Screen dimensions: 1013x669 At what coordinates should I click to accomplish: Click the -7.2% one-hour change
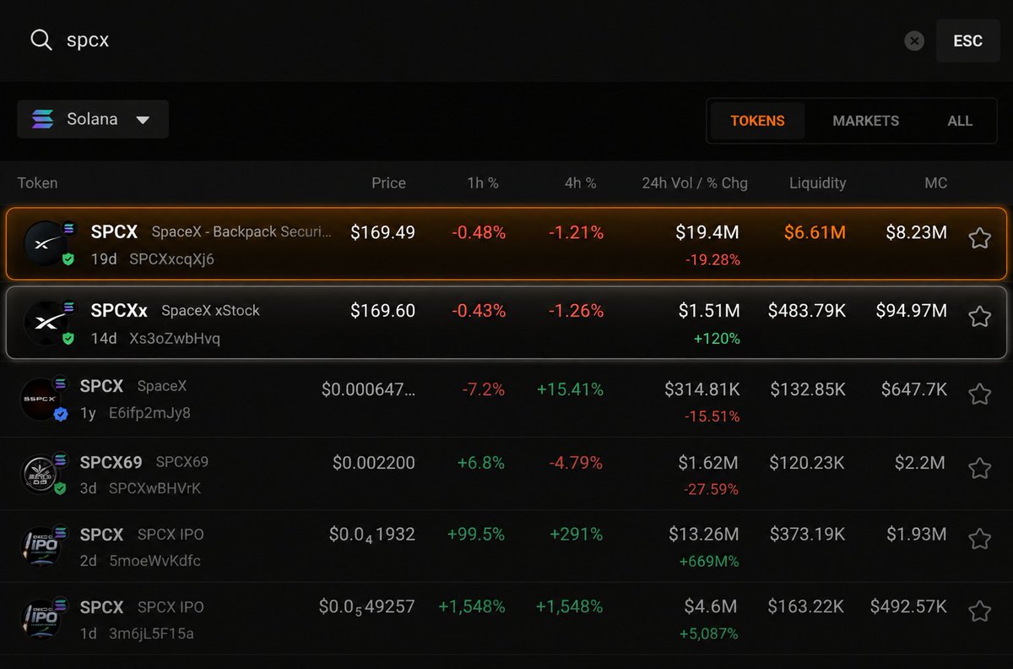(483, 389)
